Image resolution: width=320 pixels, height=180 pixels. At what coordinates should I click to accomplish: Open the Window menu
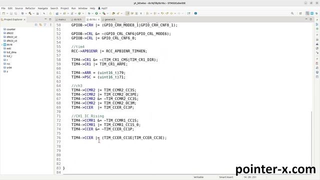pos(82,8)
